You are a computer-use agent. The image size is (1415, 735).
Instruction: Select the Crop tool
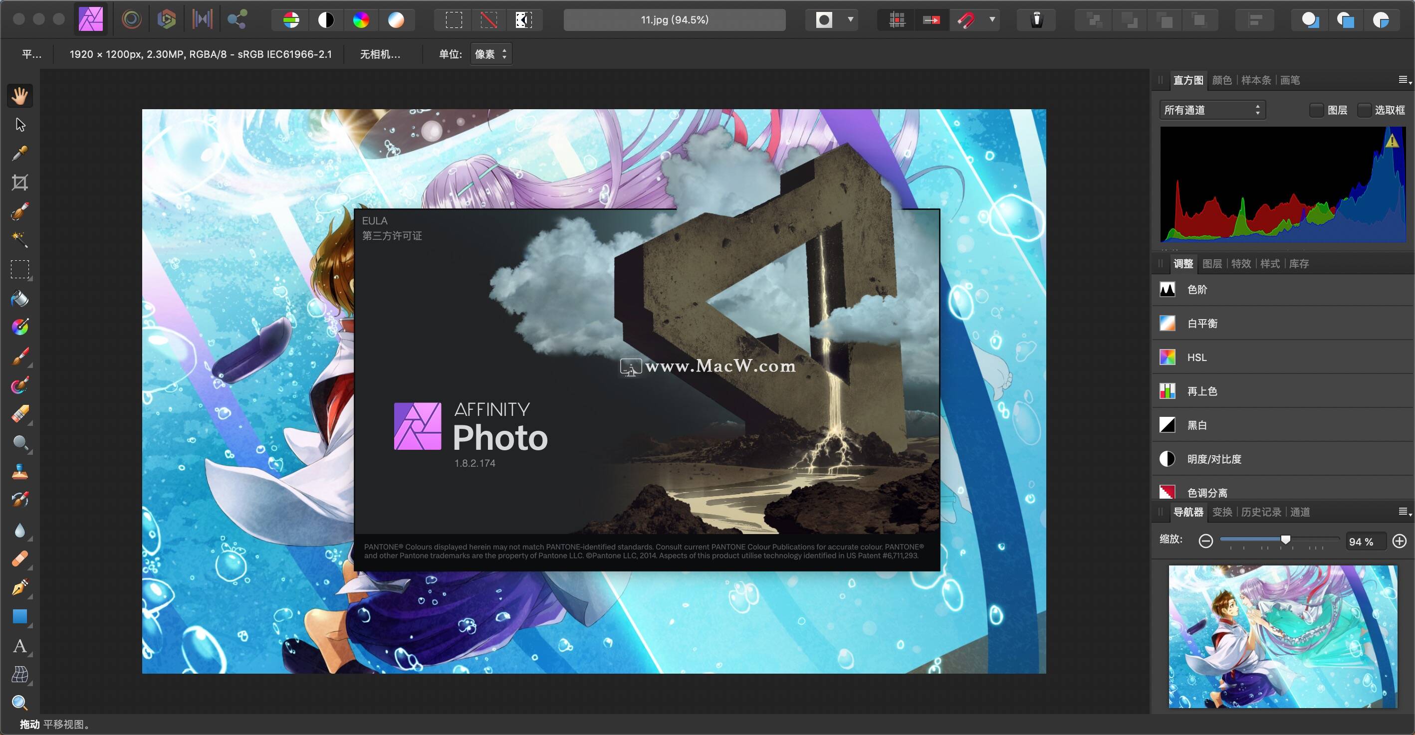coord(20,182)
